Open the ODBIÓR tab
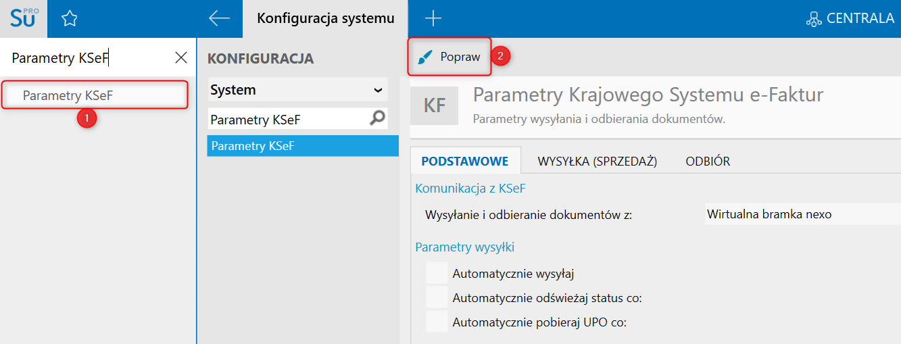The width and height of the screenshot is (901, 344). click(708, 162)
